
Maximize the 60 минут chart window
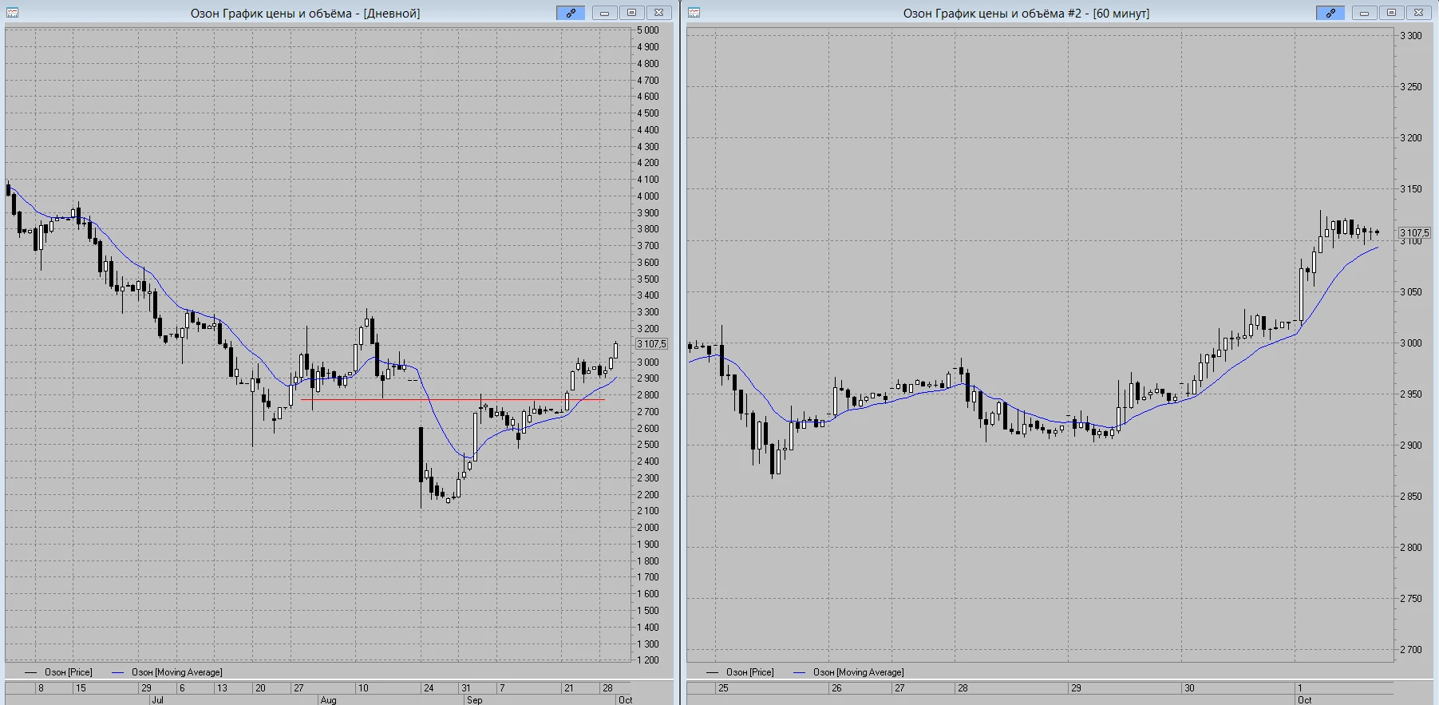tap(1391, 13)
